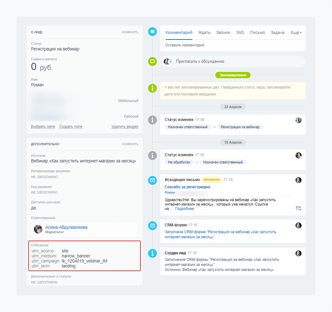The image size is (332, 312).
Task: Click the 22 Апреля date marker
Action: [233, 107]
